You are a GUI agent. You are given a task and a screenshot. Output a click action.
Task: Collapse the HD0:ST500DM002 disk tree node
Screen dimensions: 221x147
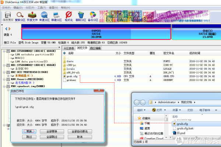4,51
